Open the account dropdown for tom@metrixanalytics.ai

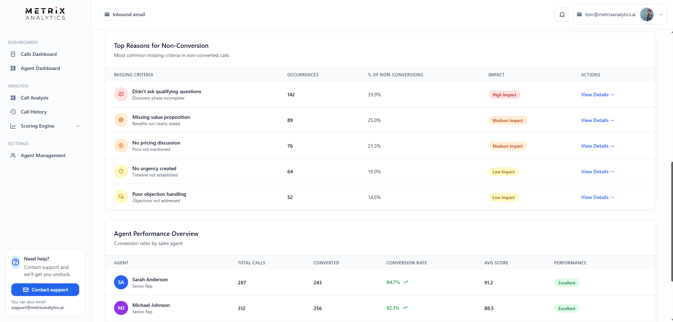(661, 14)
